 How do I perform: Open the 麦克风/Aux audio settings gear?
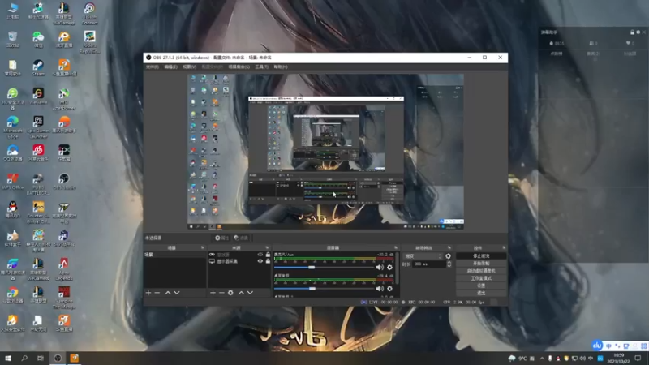[x=389, y=268]
